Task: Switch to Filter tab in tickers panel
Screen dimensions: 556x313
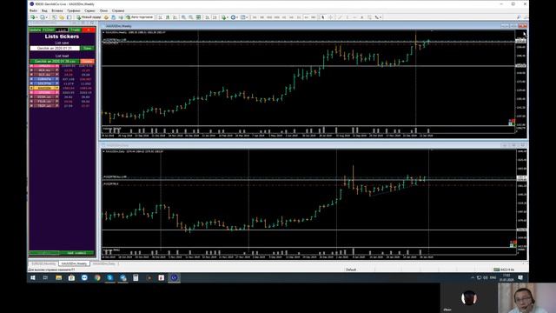Action: [49, 30]
